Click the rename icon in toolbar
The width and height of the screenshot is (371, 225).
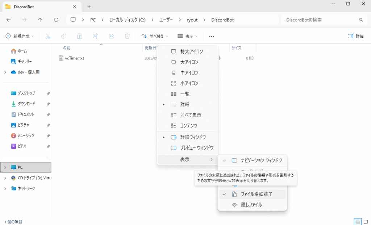[96, 36]
